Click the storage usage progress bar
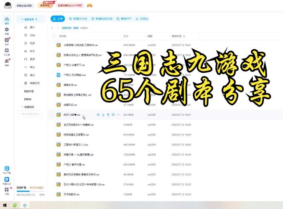 tap(31, 191)
